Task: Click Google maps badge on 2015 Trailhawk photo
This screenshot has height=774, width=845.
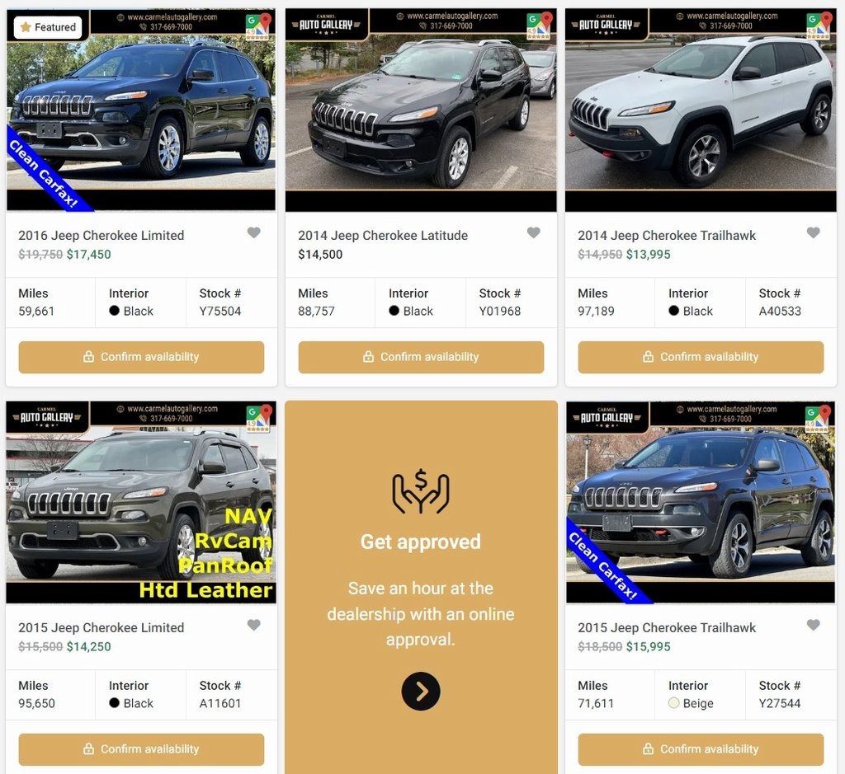Action: (818, 420)
